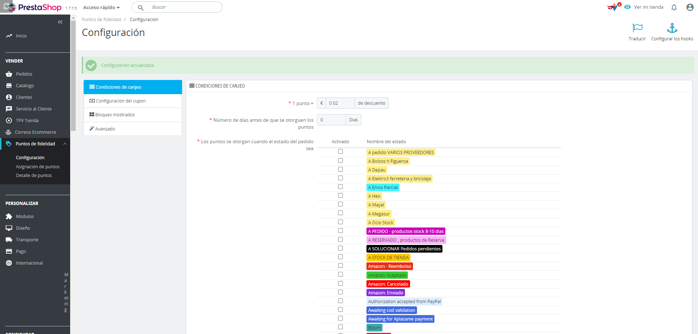Click the A PEDIDO productos stock magenta label

(406, 232)
